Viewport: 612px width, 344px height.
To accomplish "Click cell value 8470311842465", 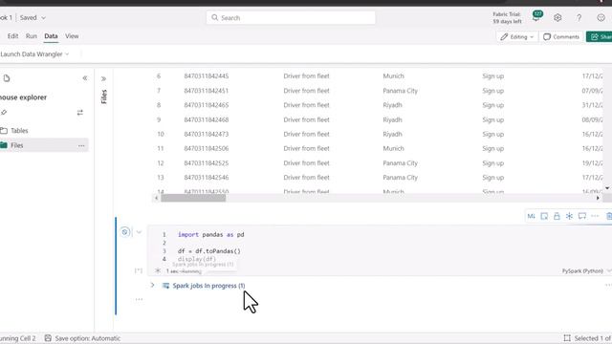I will 207,105.
